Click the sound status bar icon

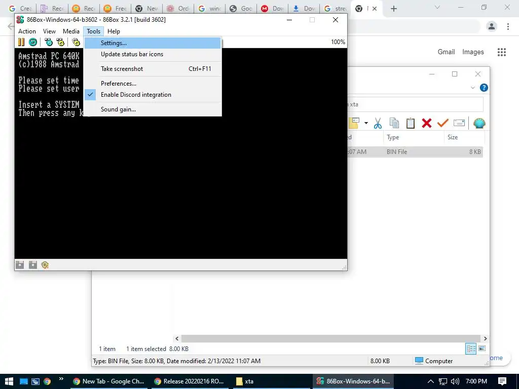(x=45, y=264)
